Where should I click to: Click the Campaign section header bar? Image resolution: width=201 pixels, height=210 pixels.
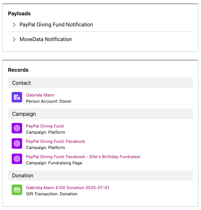point(100,114)
